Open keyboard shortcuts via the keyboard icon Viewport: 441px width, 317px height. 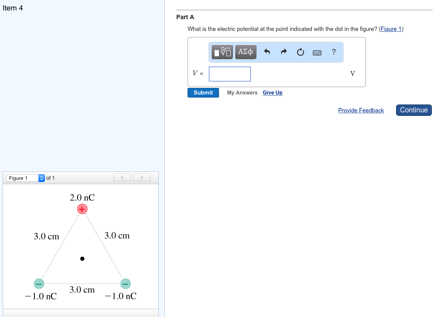click(x=317, y=52)
